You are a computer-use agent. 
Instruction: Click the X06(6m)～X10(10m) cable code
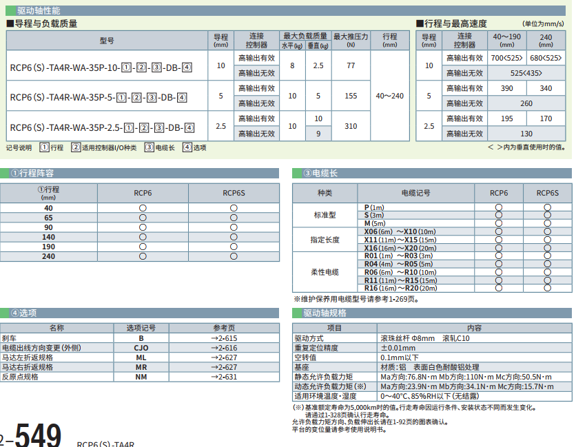pyautogui.click(x=400, y=231)
